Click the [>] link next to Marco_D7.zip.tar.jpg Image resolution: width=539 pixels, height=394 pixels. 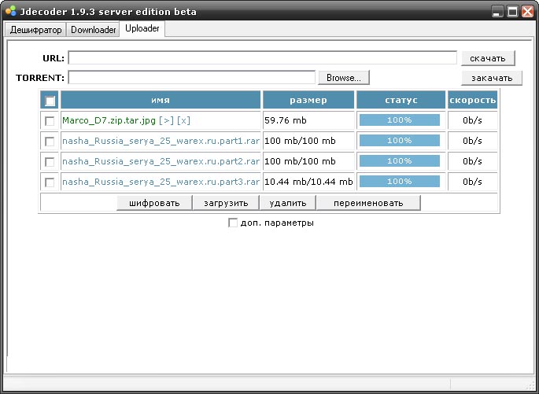[166, 120]
